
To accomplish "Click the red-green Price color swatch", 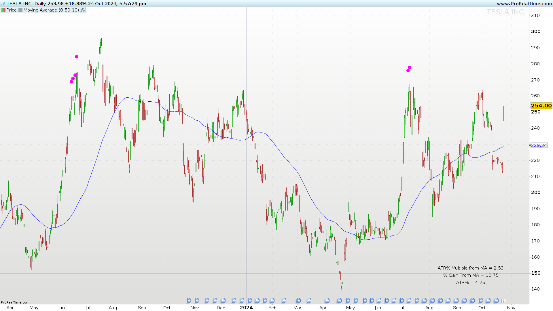I will click(x=3, y=10).
